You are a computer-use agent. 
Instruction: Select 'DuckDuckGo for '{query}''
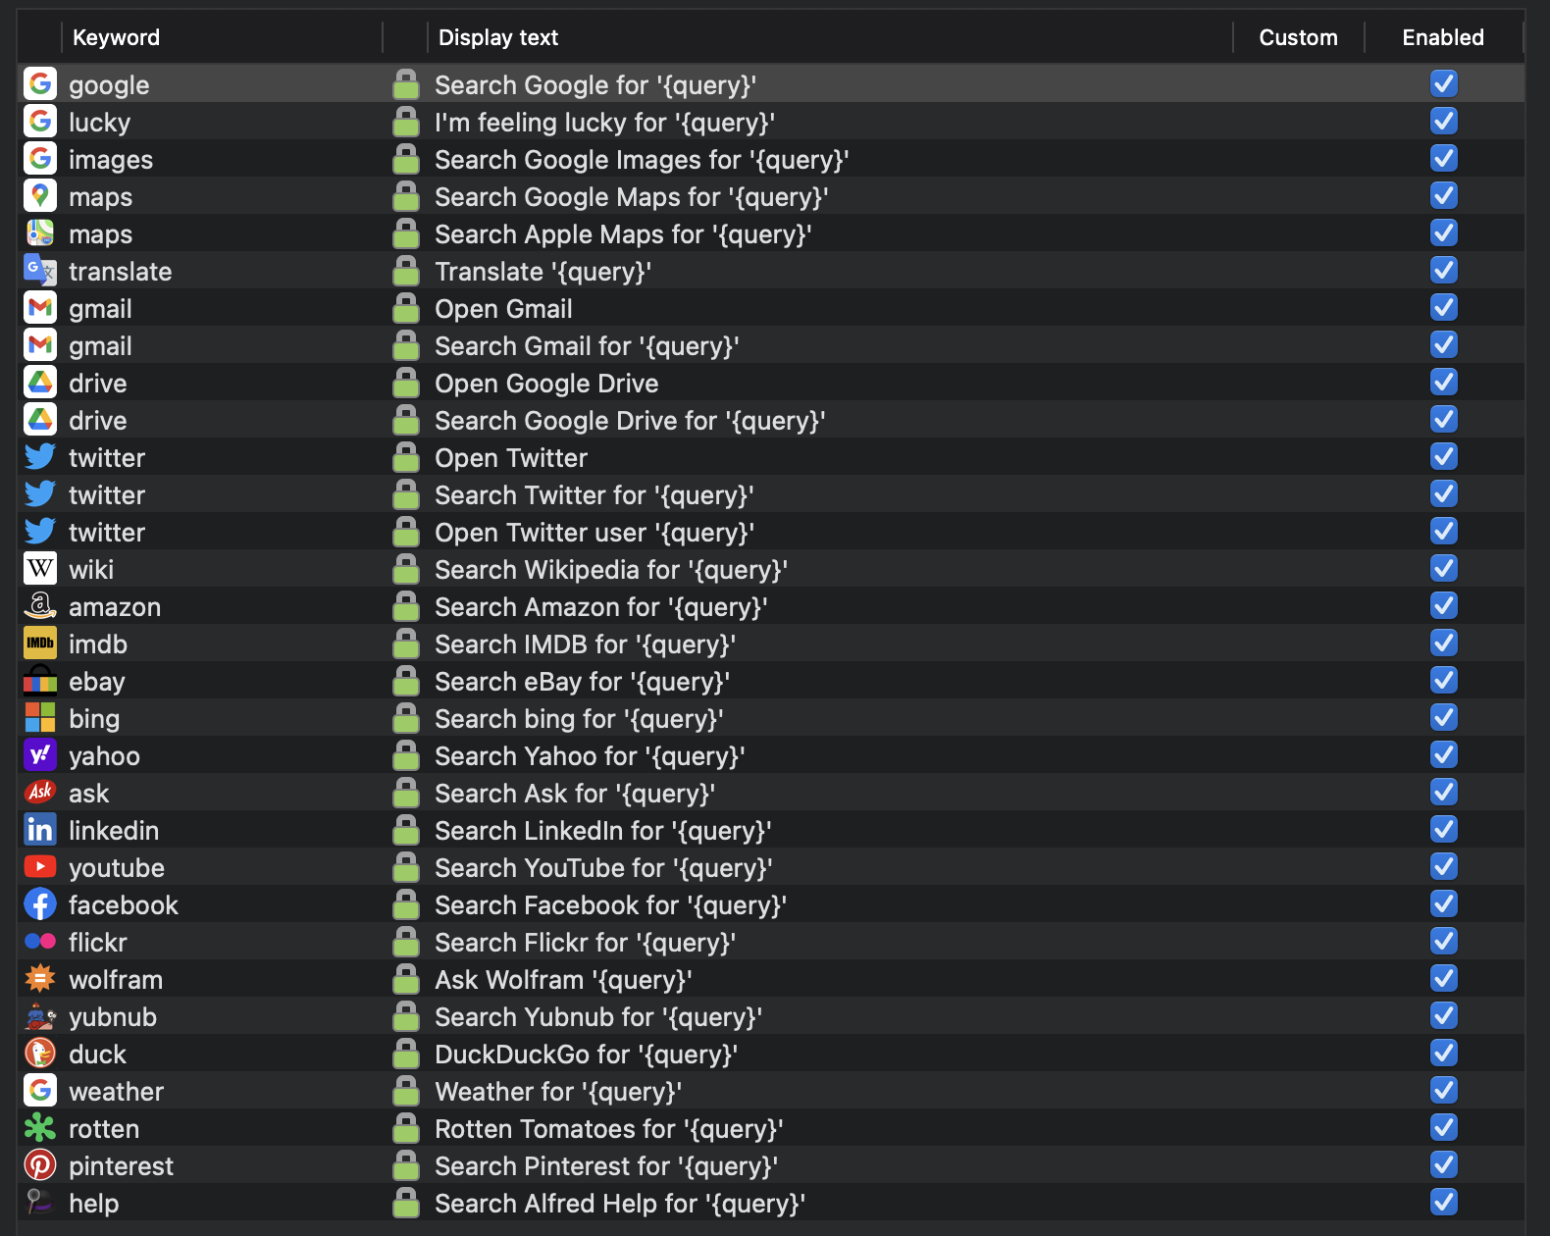coord(587,1054)
